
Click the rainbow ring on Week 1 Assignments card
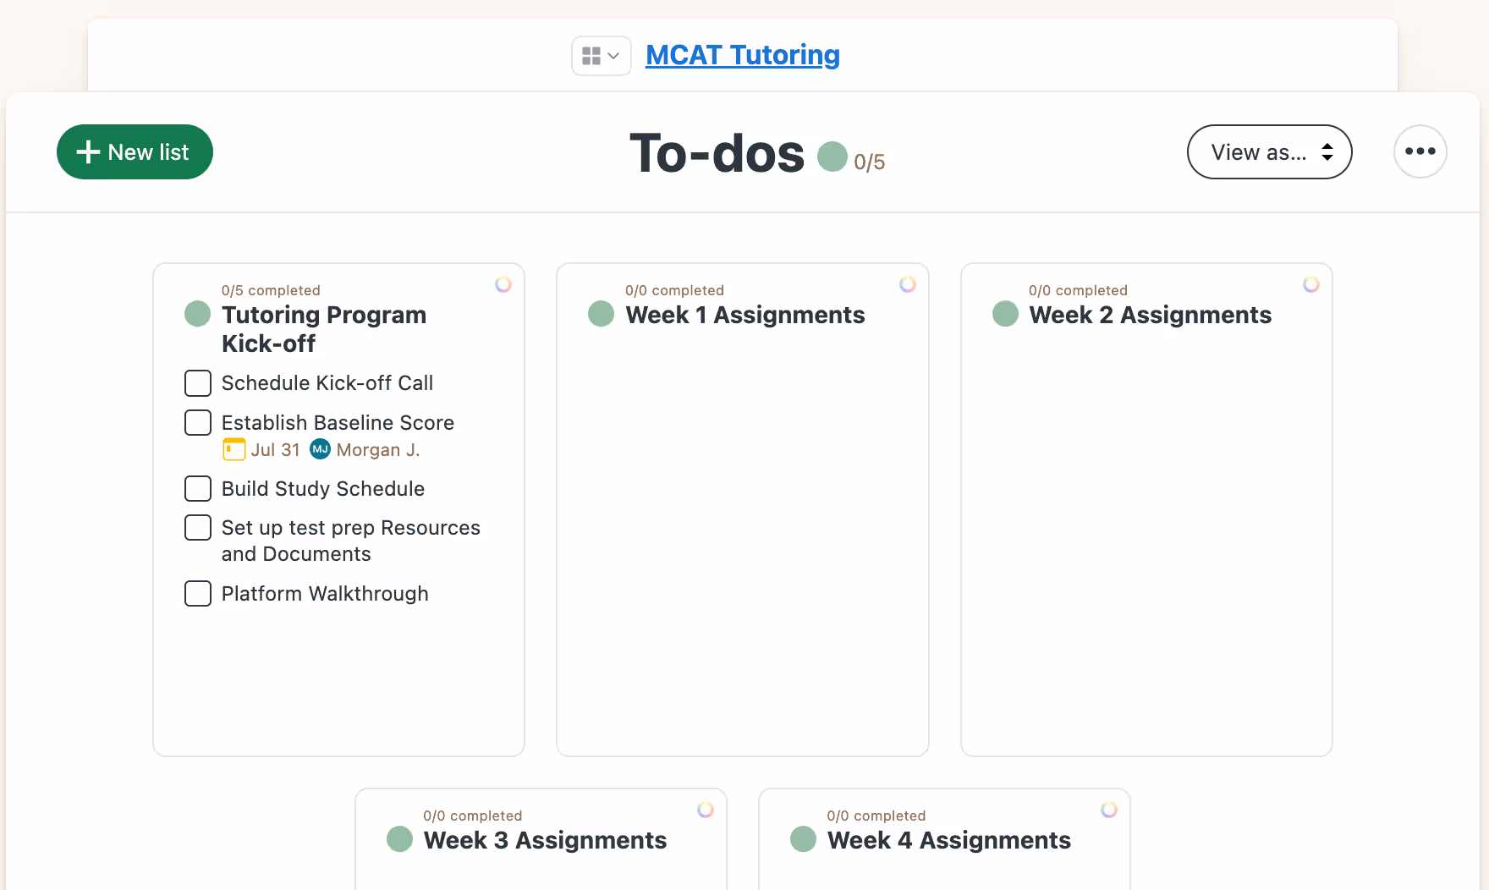click(x=908, y=284)
